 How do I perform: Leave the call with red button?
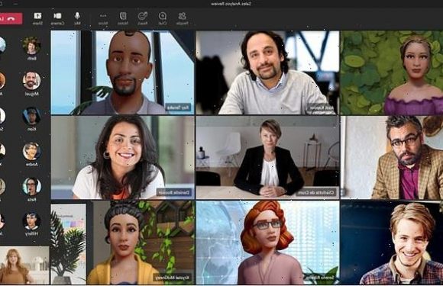coord(11,18)
